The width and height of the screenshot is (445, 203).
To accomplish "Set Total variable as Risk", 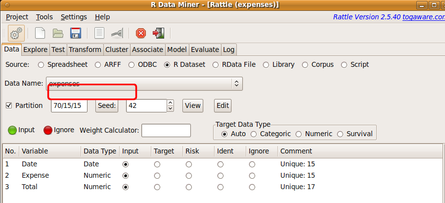I will coord(189,187).
